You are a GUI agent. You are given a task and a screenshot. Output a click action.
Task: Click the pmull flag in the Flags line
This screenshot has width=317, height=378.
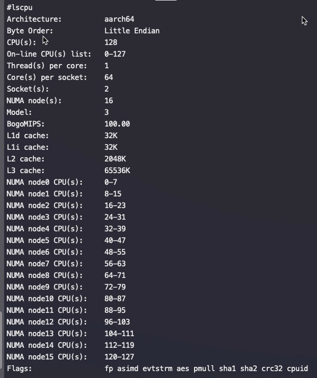click(204, 368)
